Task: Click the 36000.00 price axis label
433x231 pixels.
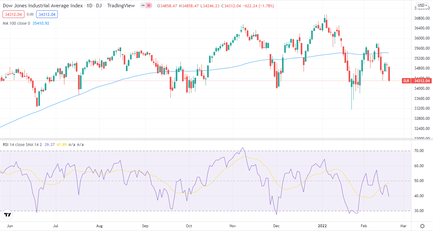Action: 422,38
